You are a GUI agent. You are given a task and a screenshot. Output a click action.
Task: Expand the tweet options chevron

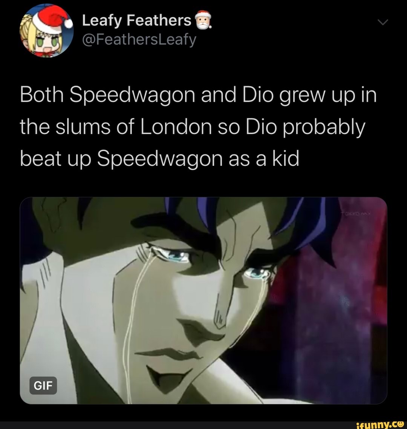(x=383, y=23)
